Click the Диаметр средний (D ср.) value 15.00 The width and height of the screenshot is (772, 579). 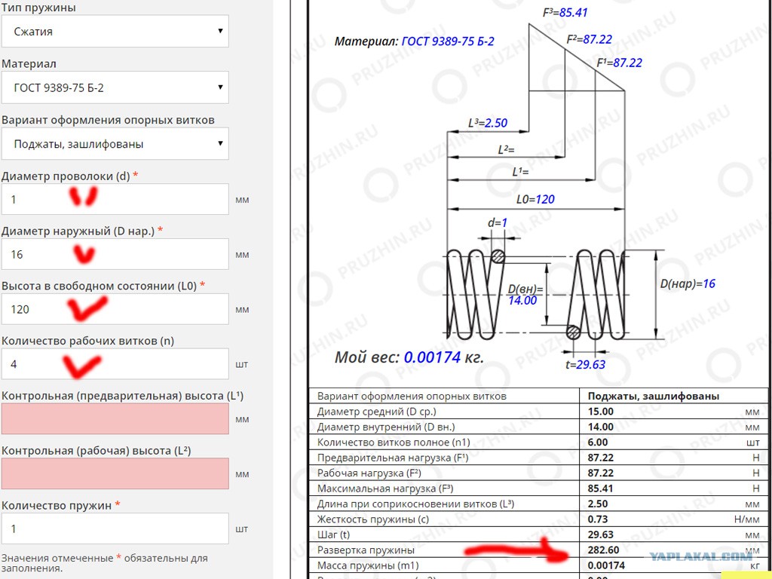(x=601, y=412)
